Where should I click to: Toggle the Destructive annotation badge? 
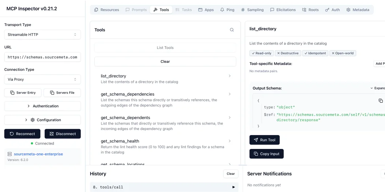pyautogui.click(x=288, y=53)
